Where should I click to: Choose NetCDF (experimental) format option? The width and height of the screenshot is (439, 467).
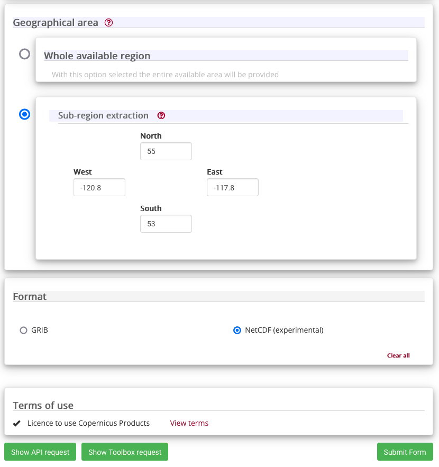pos(237,331)
